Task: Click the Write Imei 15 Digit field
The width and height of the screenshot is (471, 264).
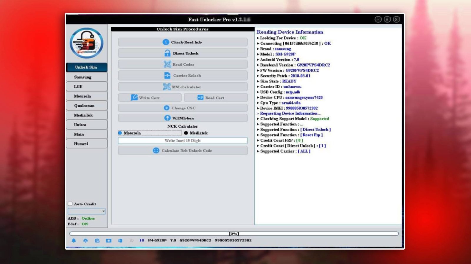Action: [x=183, y=141]
